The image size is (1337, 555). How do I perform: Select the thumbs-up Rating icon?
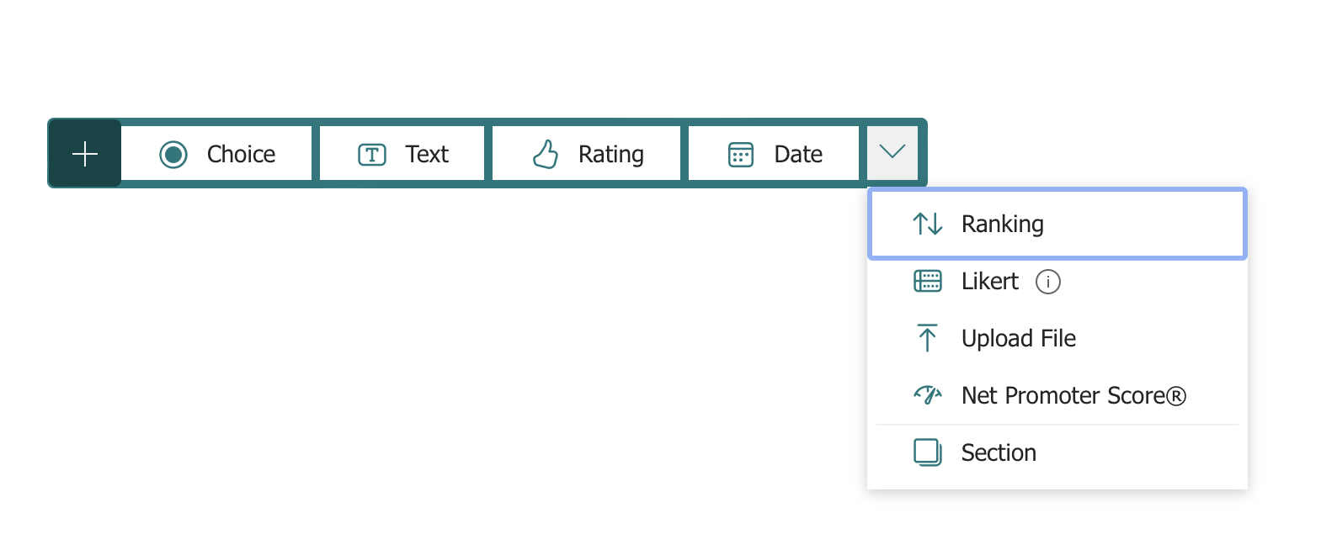click(546, 153)
